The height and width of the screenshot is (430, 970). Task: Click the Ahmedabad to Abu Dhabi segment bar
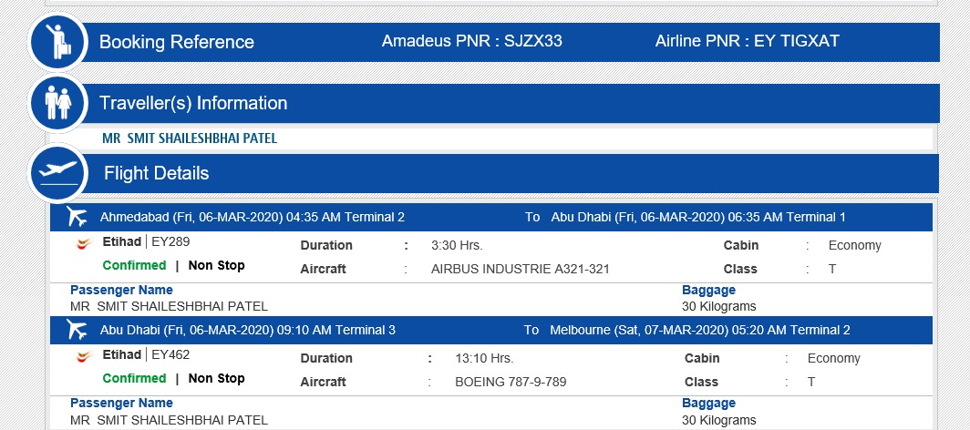click(x=491, y=218)
